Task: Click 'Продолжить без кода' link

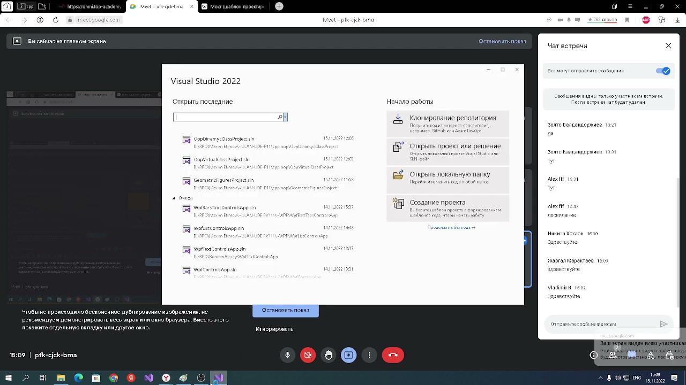Action: coord(451,227)
